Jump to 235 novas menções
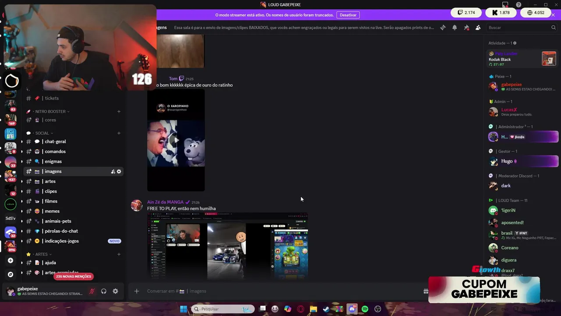561x316 pixels. click(74, 276)
